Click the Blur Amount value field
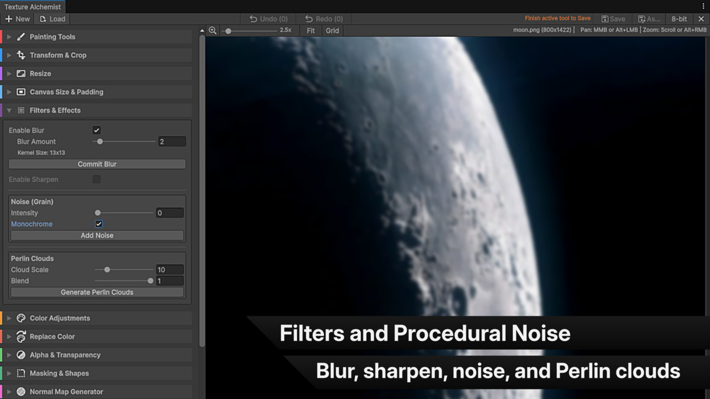 [x=172, y=141]
